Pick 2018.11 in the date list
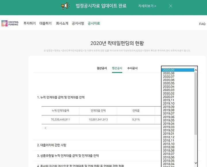The width and height of the screenshot is (207, 167). pyautogui.click(x=178, y=141)
